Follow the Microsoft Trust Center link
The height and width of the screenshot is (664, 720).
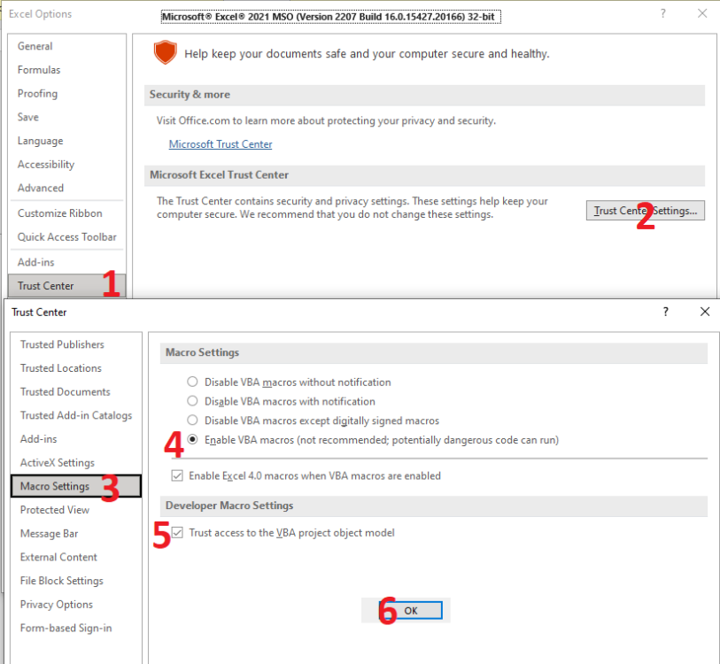coord(221,144)
